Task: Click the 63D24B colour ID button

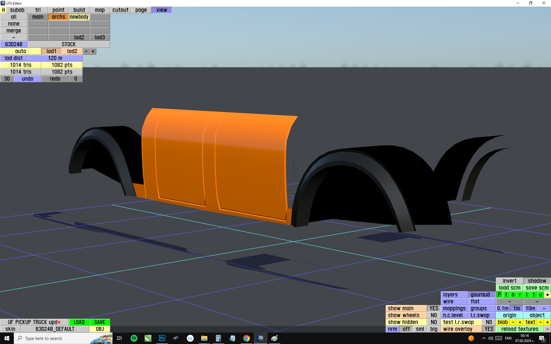Action: pos(14,44)
